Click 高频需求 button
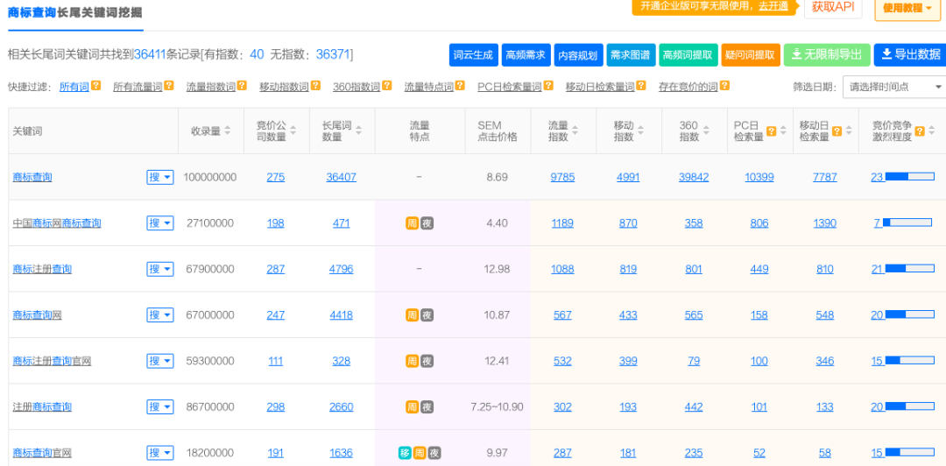946x466 pixels. [x=526, y=55]
